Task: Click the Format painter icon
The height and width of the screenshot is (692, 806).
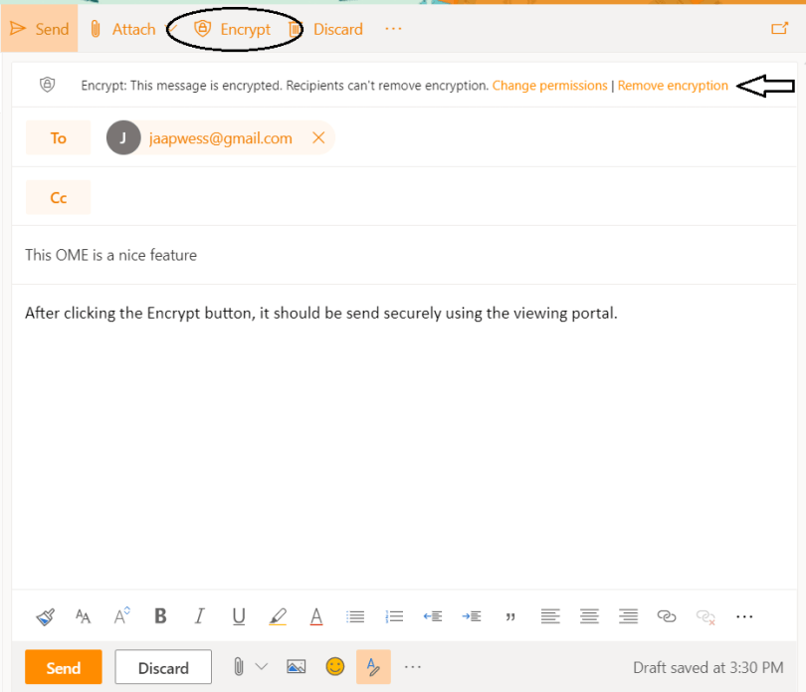Action: (46, 616)
